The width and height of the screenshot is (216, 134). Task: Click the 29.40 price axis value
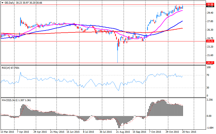(210, 13)
